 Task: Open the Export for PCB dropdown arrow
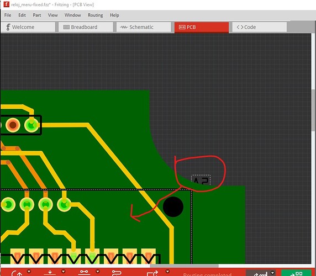coord(167,272)
